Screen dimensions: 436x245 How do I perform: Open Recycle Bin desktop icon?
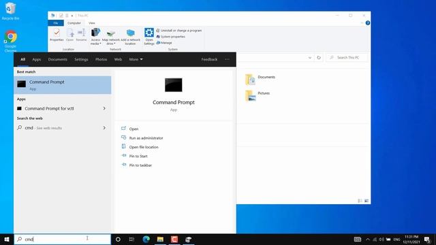point(10,11)
